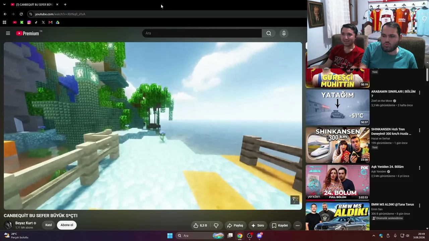Open the SHINKANSEN 300 km thumbnail
Viewport: 429px width, 241px height.
pyautogui.click(x=338, y=145)
